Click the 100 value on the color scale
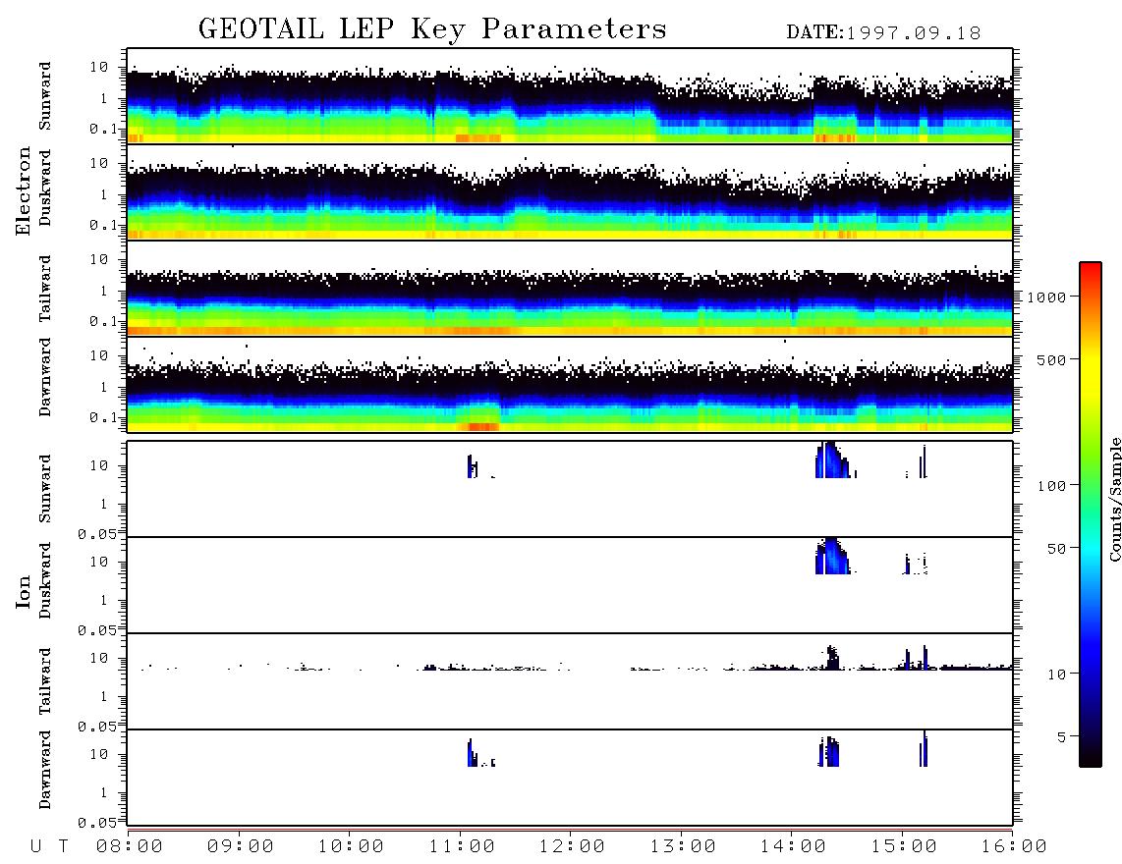The height and width of the screenshot is (864, 1122). (1052, 486)
